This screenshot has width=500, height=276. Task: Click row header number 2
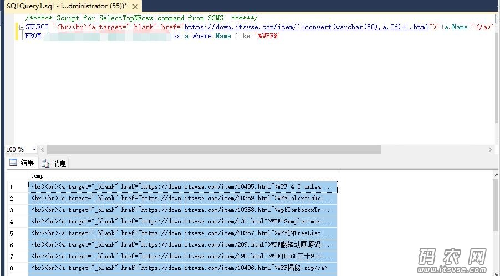click(18, 199)
